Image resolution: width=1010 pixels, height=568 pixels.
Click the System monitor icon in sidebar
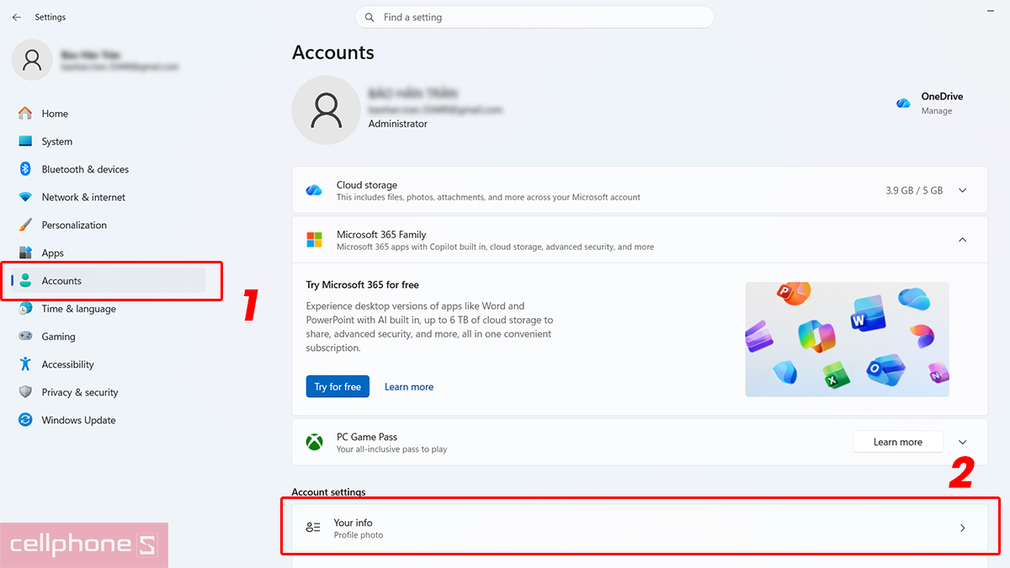[25, 141]
